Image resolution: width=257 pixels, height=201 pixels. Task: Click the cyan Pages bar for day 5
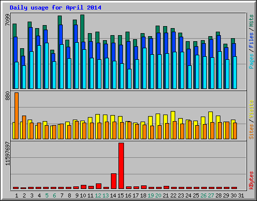pos(47,66)
